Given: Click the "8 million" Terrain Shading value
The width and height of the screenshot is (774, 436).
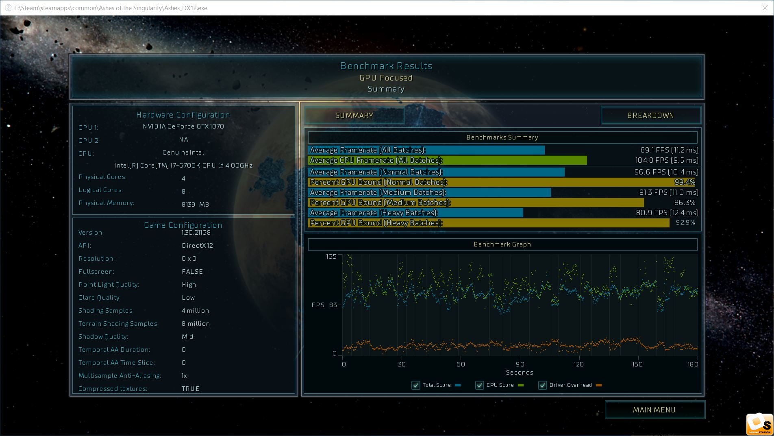Looking at the screenshot, I should tap(196, 324).
